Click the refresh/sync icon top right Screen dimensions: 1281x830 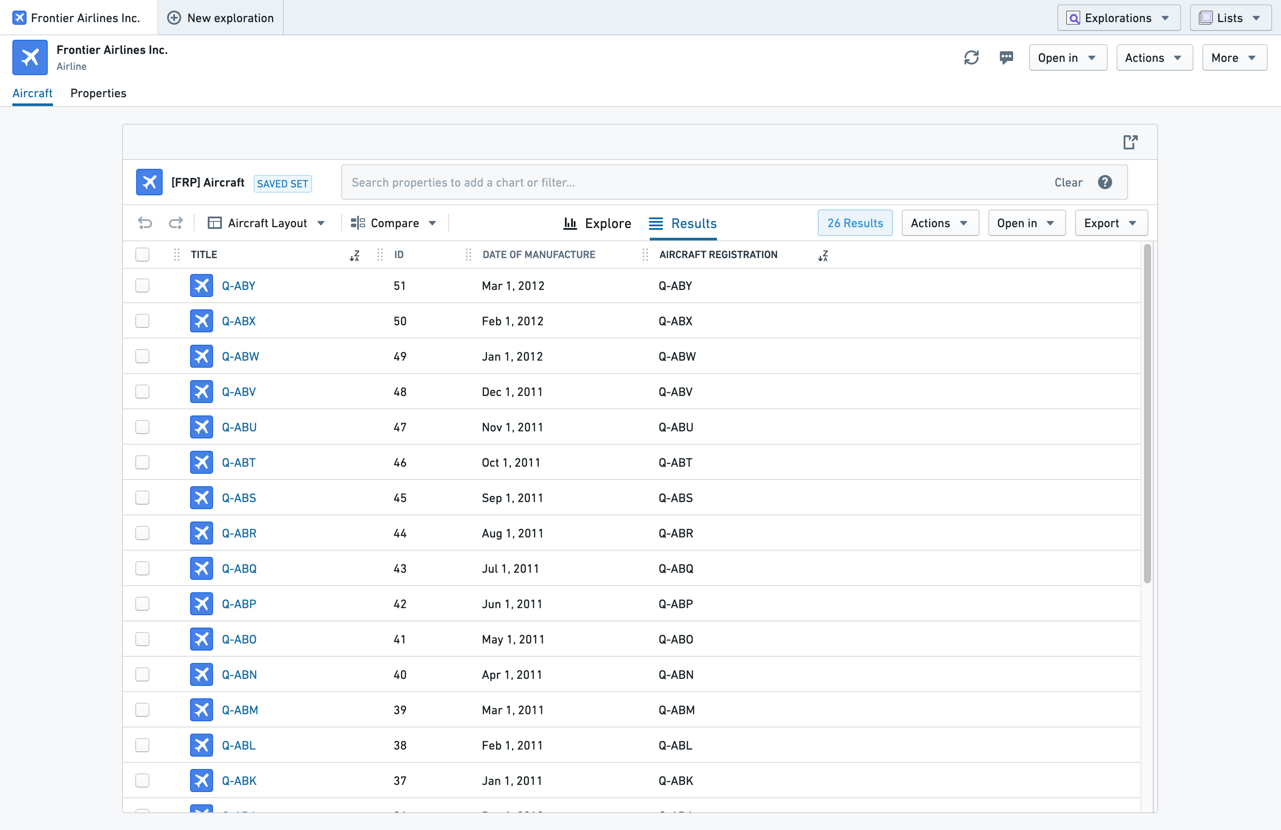click(x=972, y=57)
